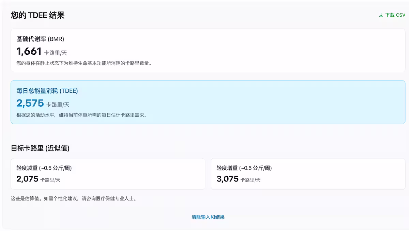Select the 基础代谢率 (BMR) card title
The image size is (409, 231).
pos(40,39)
